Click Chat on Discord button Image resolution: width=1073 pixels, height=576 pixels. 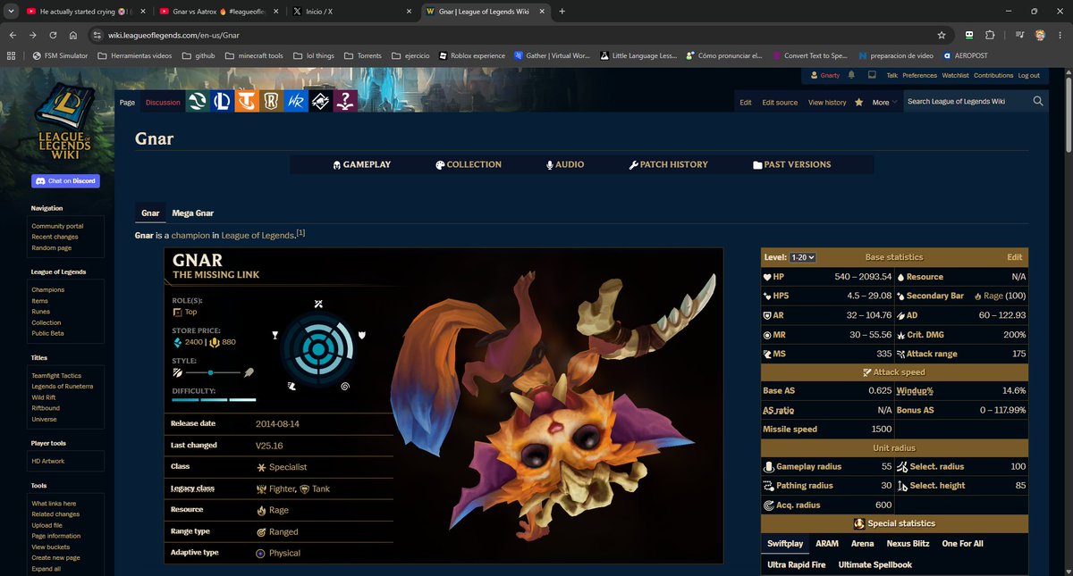(64, 180)
